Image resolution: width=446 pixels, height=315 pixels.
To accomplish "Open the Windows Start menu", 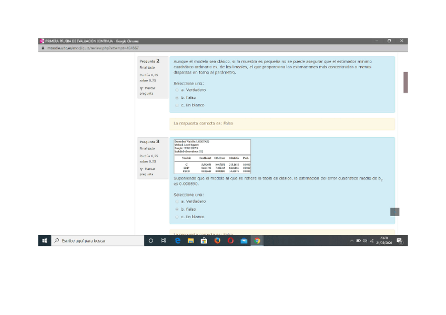I will pos(45,241).
